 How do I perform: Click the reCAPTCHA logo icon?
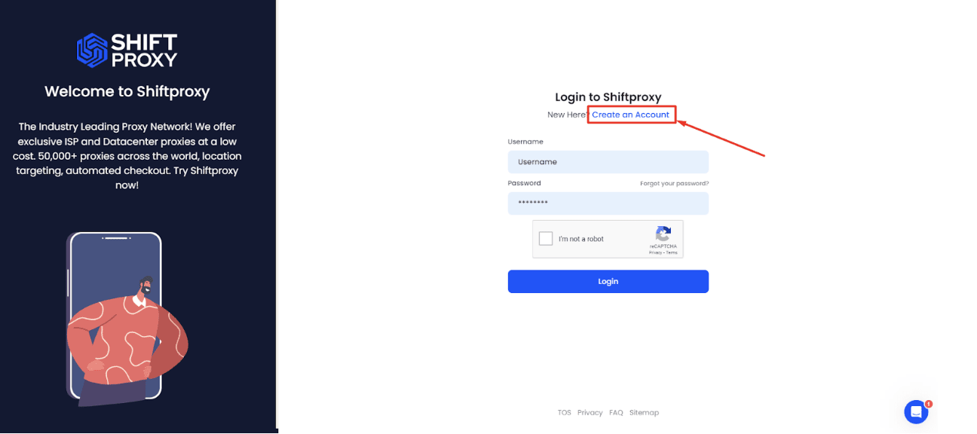tap(663, 234)
